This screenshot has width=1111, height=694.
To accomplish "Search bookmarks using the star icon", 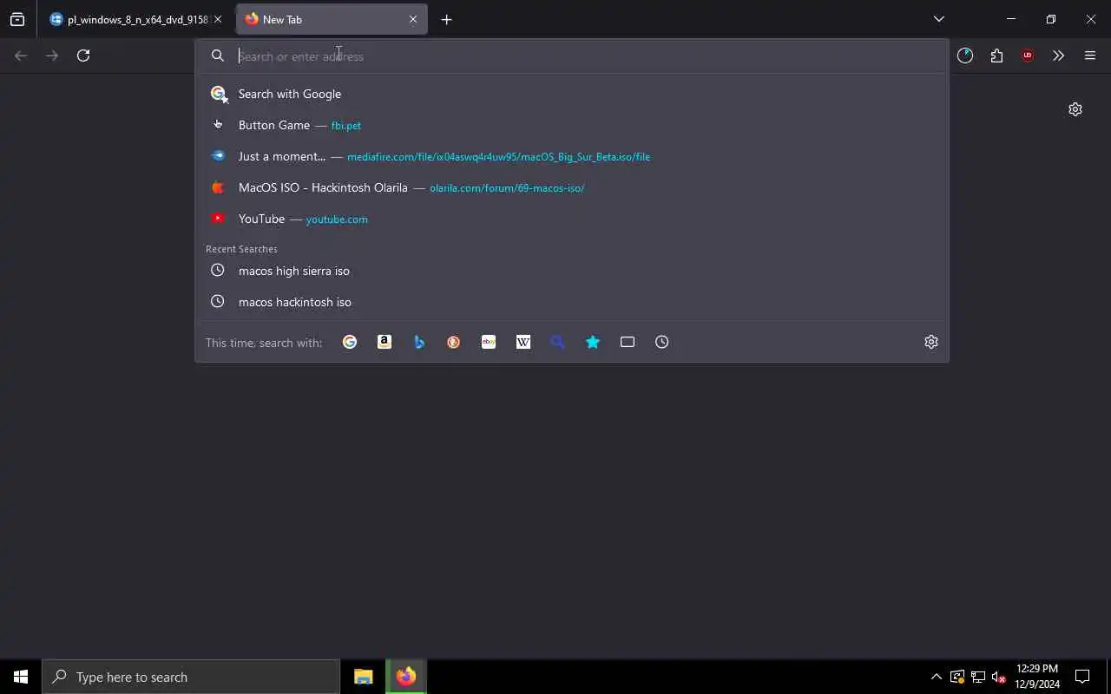I will click(x=593, y=342).
